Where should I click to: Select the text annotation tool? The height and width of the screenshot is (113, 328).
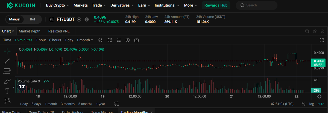(x=7, y=91)
